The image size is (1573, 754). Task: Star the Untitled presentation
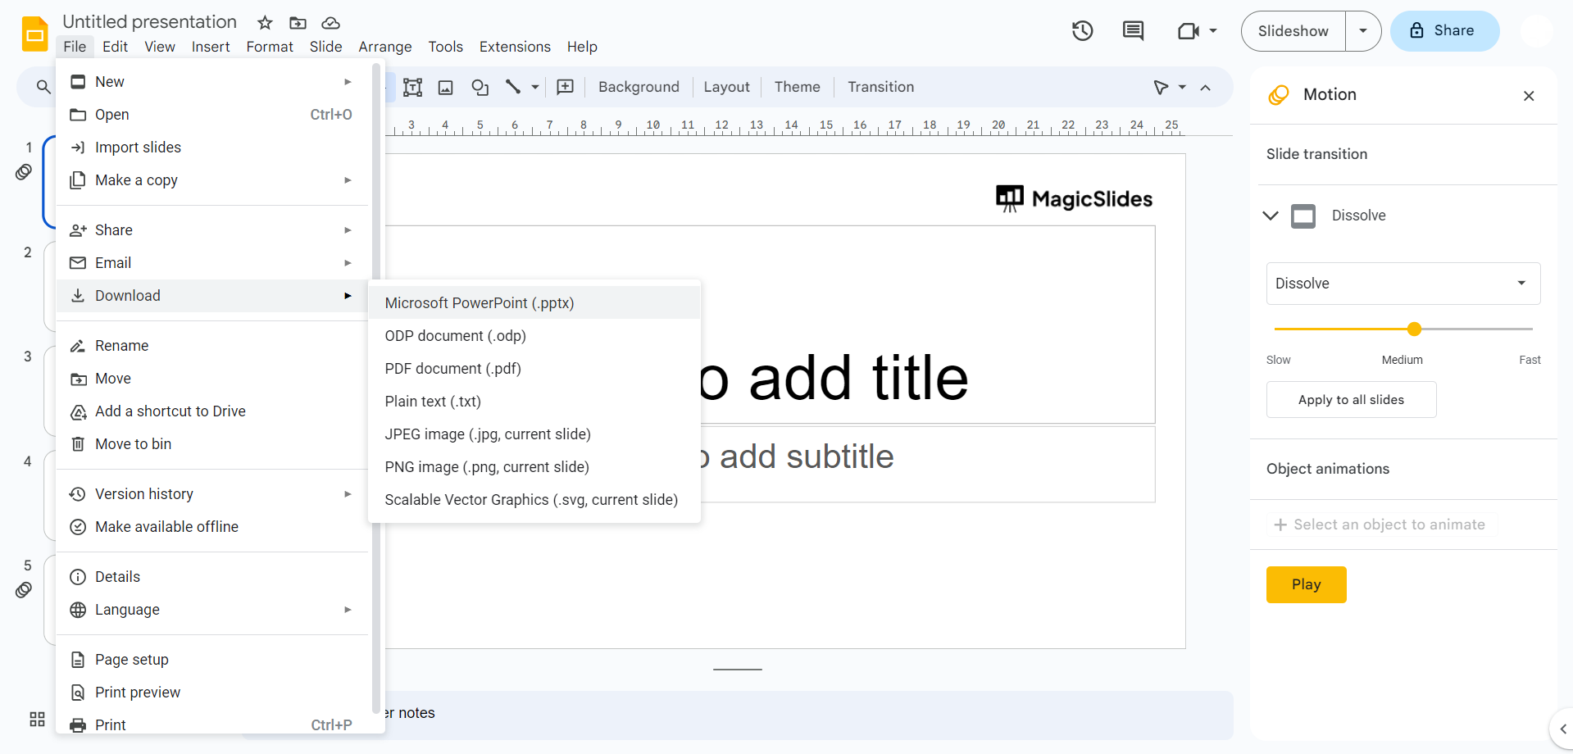265,23
